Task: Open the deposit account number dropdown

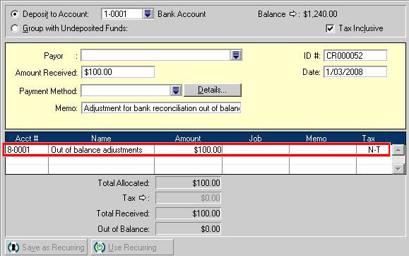Action: 148,13
